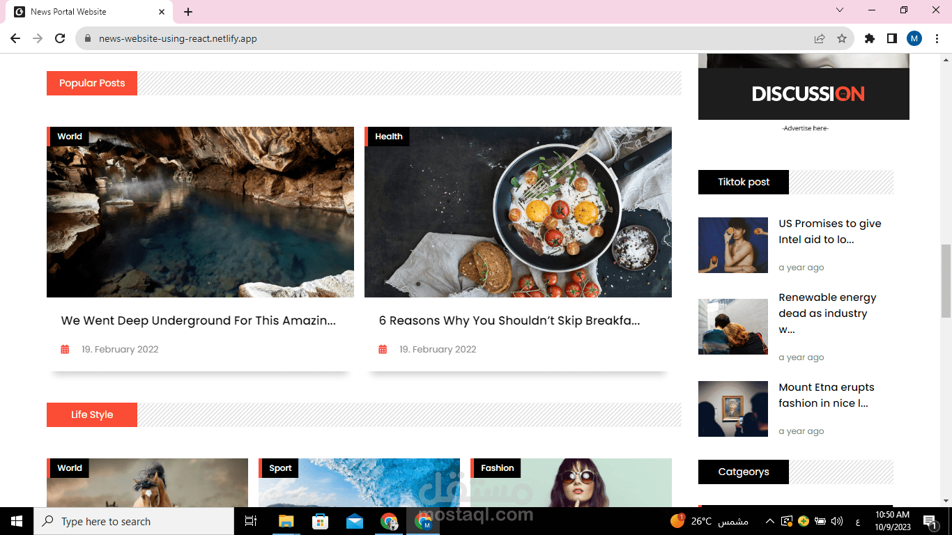Open '6 Reasons Why You Shouldn't Skip' title
Screen dimensions: 952x535
(x=509, y=320)
